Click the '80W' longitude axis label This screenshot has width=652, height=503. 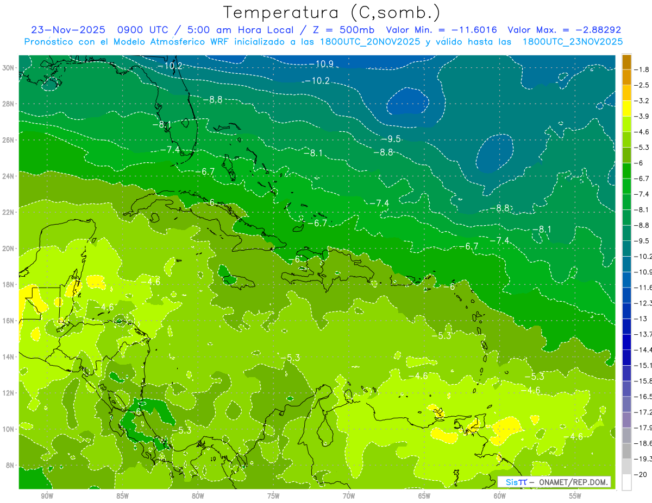coord(198,496)
